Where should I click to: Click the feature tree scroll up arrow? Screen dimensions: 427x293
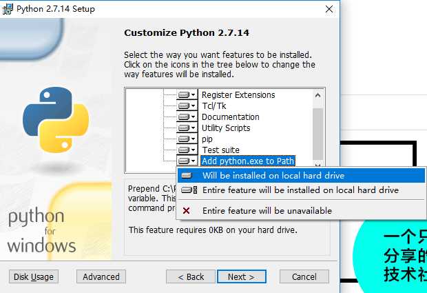pos(317,95)
